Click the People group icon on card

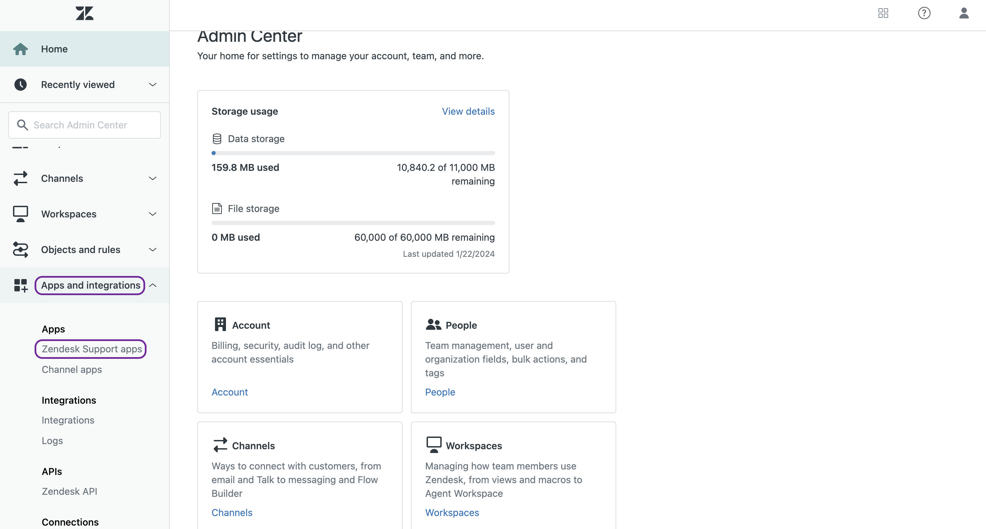tap(433, 325)
